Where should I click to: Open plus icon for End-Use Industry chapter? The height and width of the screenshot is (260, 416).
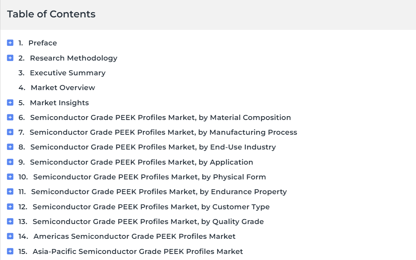10,147
